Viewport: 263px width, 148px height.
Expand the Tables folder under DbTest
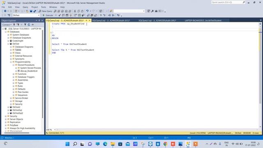11,50
